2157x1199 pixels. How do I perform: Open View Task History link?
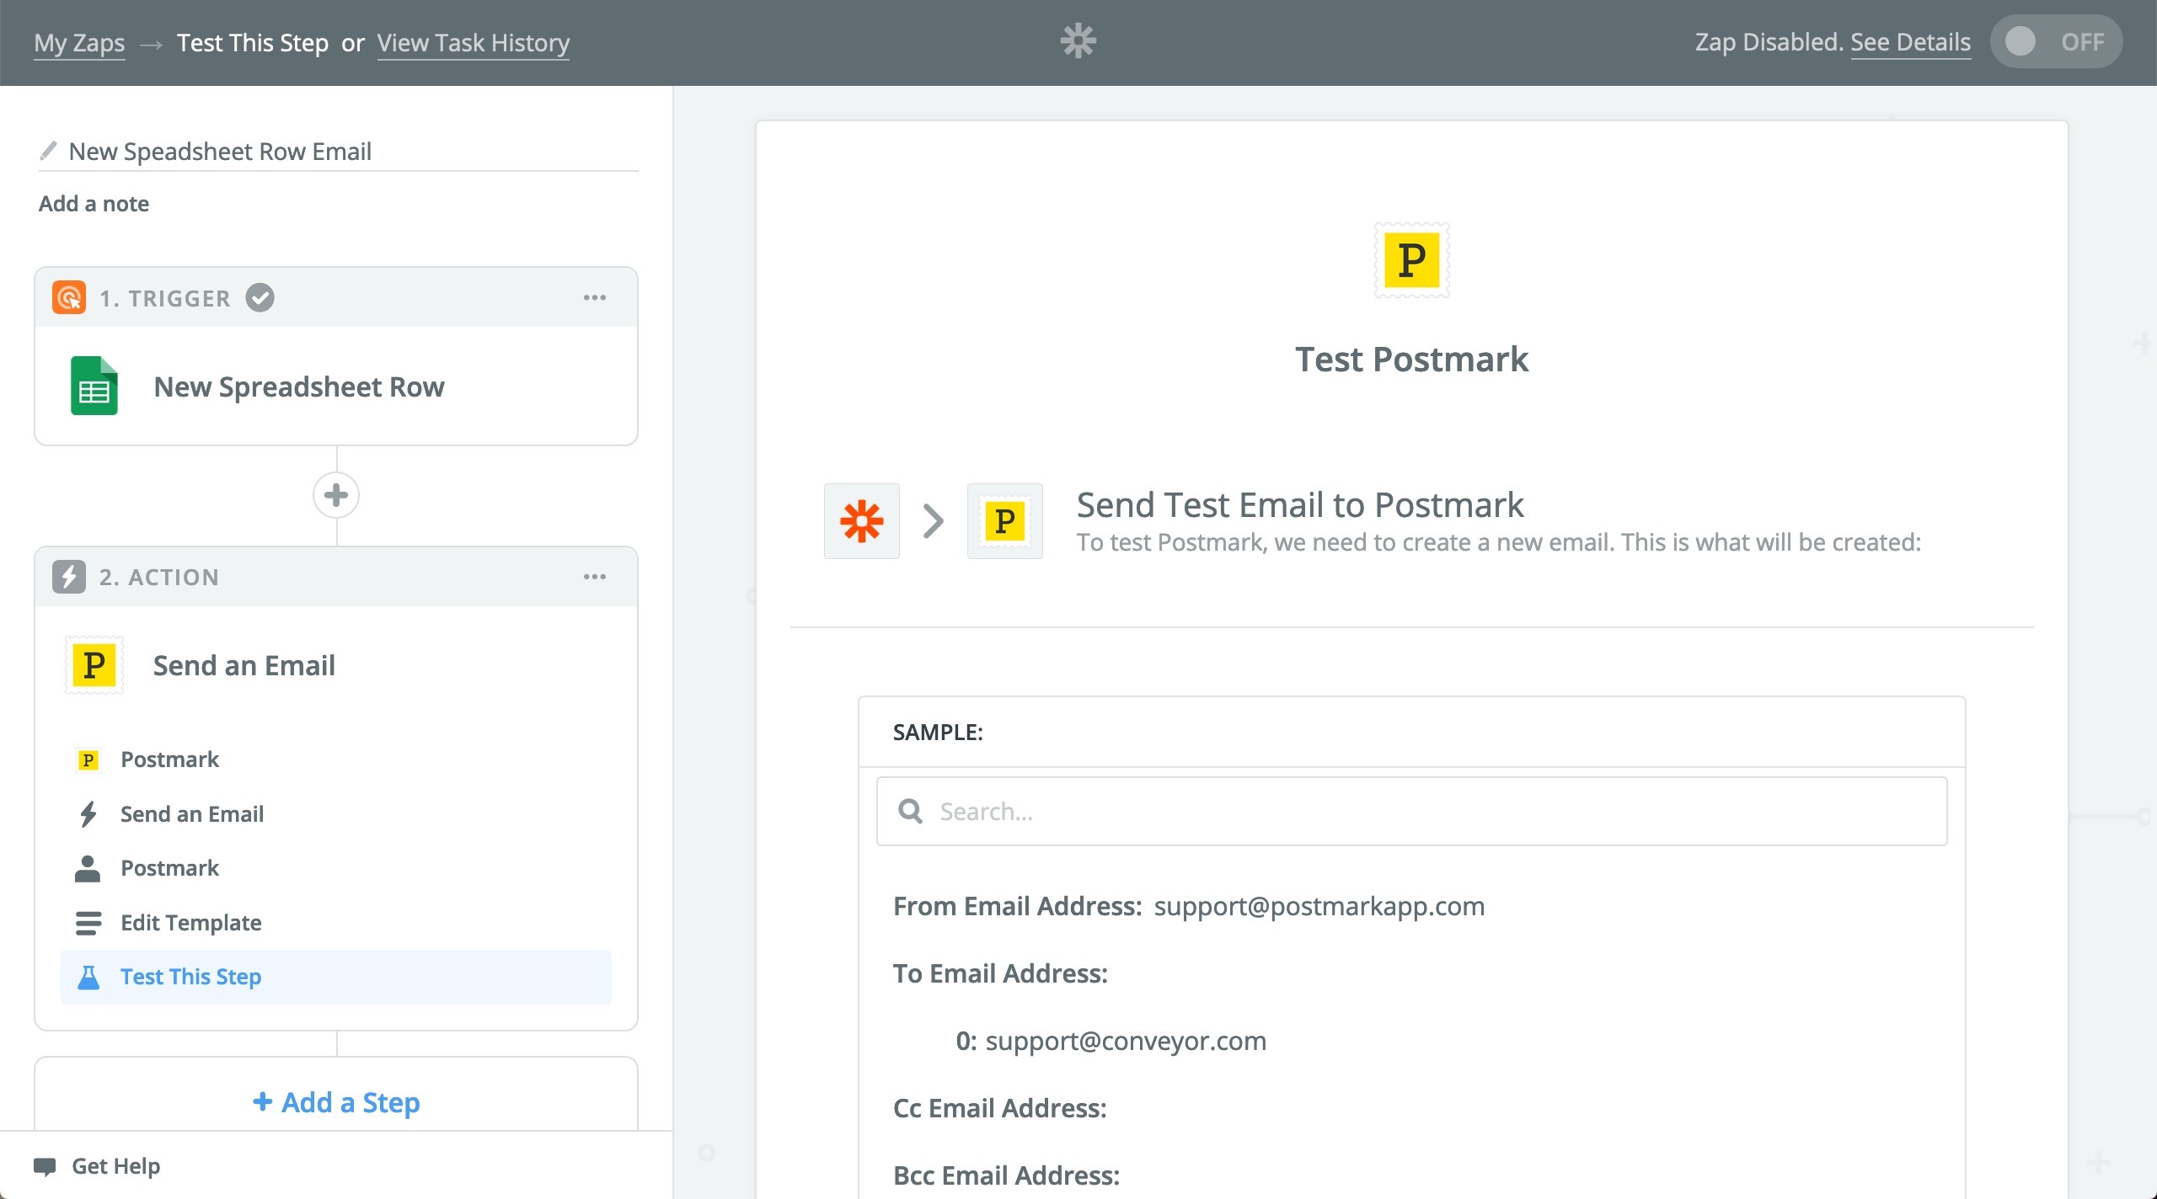474,42
